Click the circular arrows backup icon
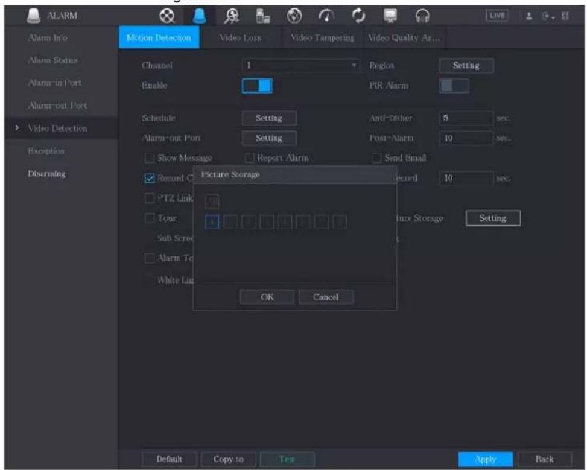This screenshot has height=470, width=587. coord(358,16)
